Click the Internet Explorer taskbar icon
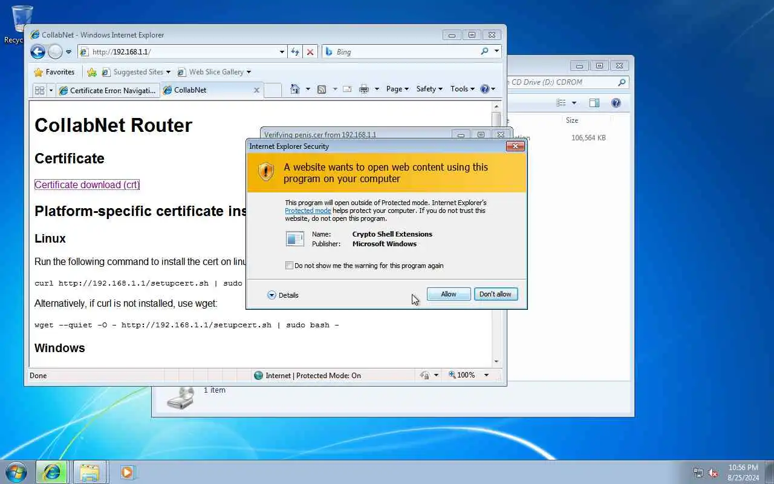Viewport: 774px width, 484px height. pyautogui.click(x=51, y=472)
